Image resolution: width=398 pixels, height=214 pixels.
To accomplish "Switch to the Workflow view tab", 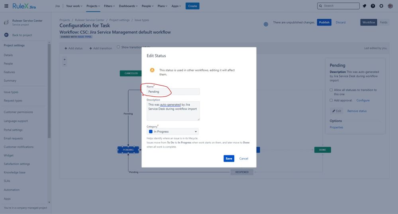I will (x=369, y=22).
